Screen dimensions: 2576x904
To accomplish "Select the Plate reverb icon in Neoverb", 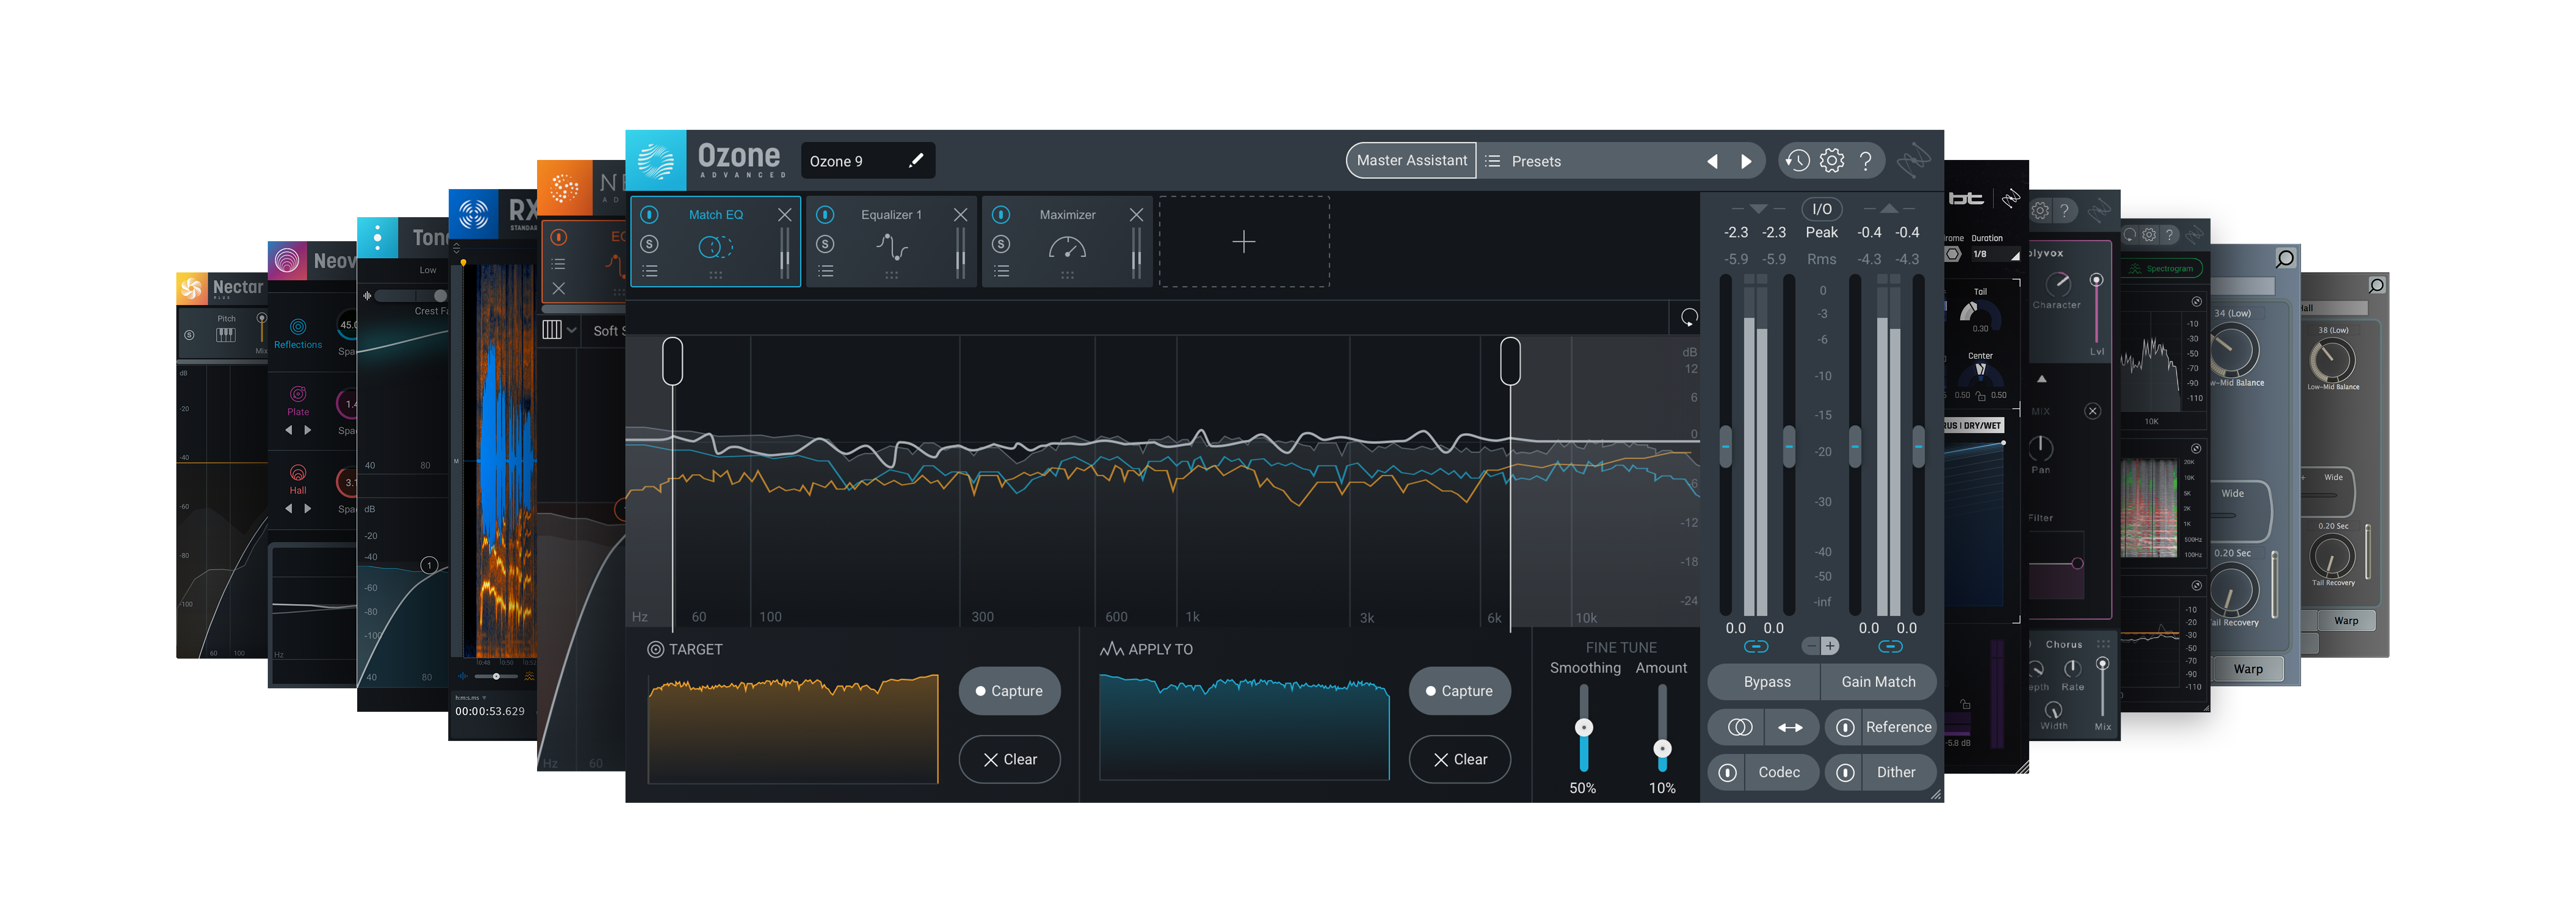I will tap(298, 394).
